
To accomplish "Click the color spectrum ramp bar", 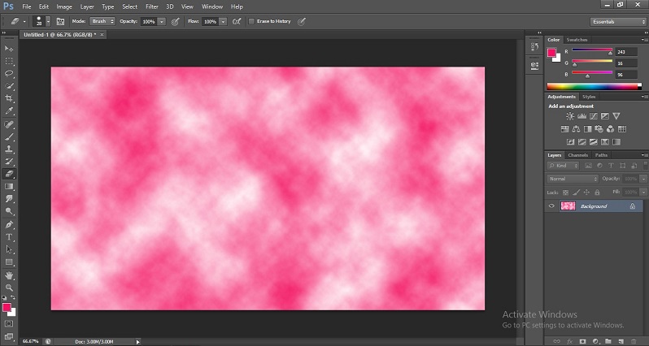I will pos(594,86).
